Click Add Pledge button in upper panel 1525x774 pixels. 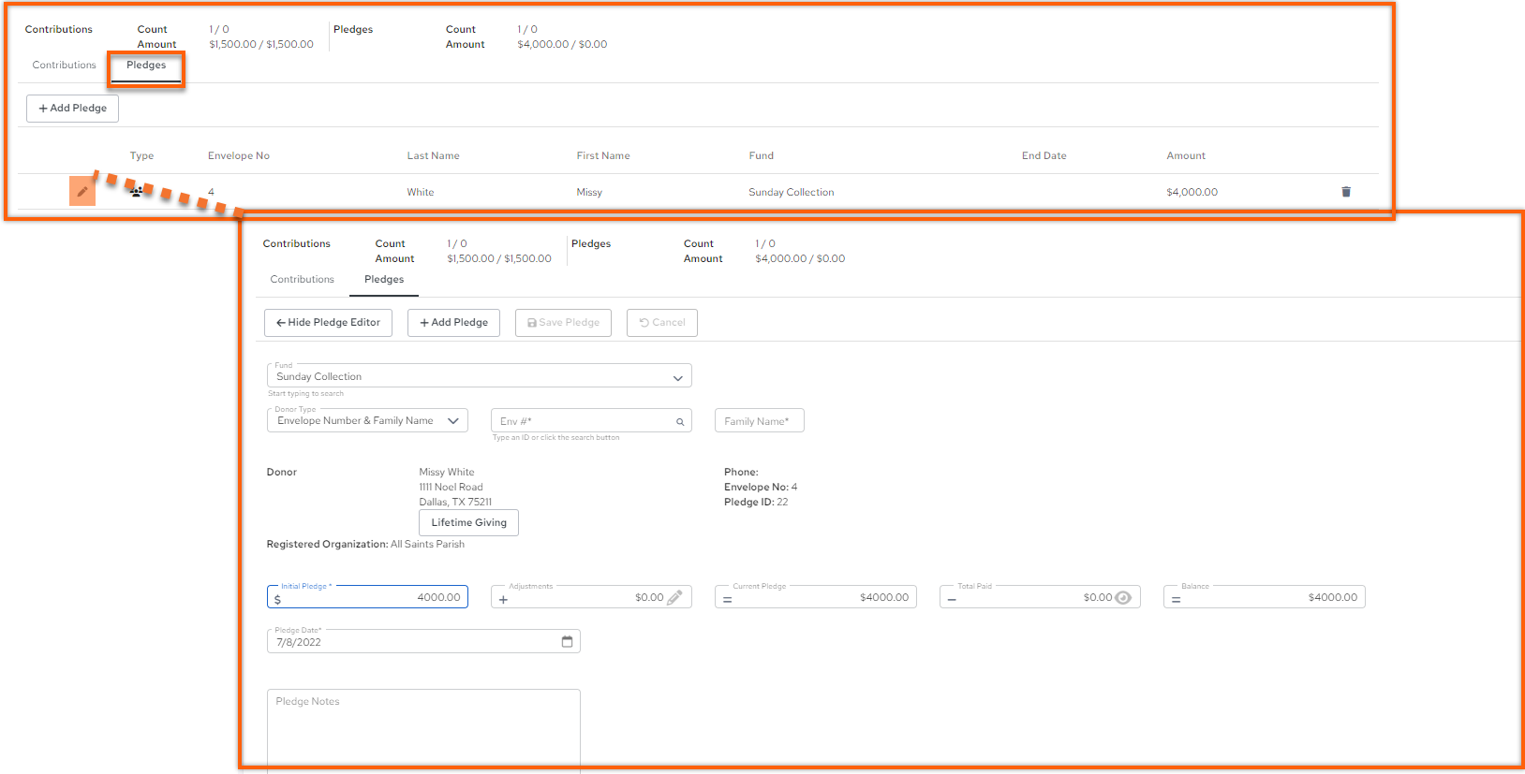(72, 109)
